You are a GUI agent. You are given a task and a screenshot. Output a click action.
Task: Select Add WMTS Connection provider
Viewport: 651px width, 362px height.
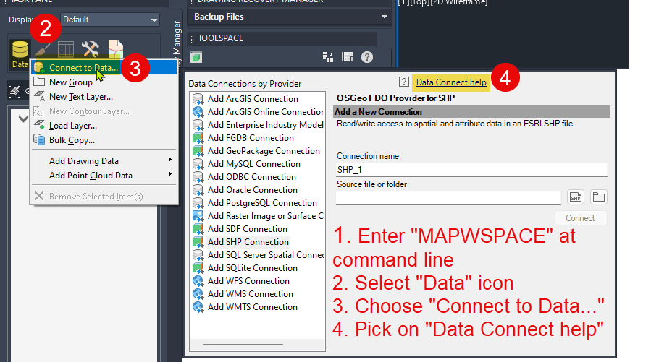[253, 307]
